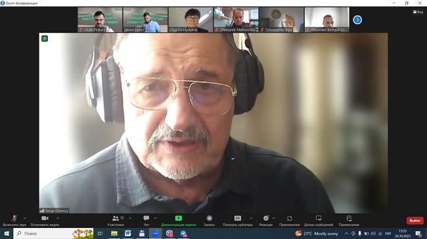This screenshot has width=427, height=239.
Task: Start Демонстрация экрана screen share
Action: (179, 221)
